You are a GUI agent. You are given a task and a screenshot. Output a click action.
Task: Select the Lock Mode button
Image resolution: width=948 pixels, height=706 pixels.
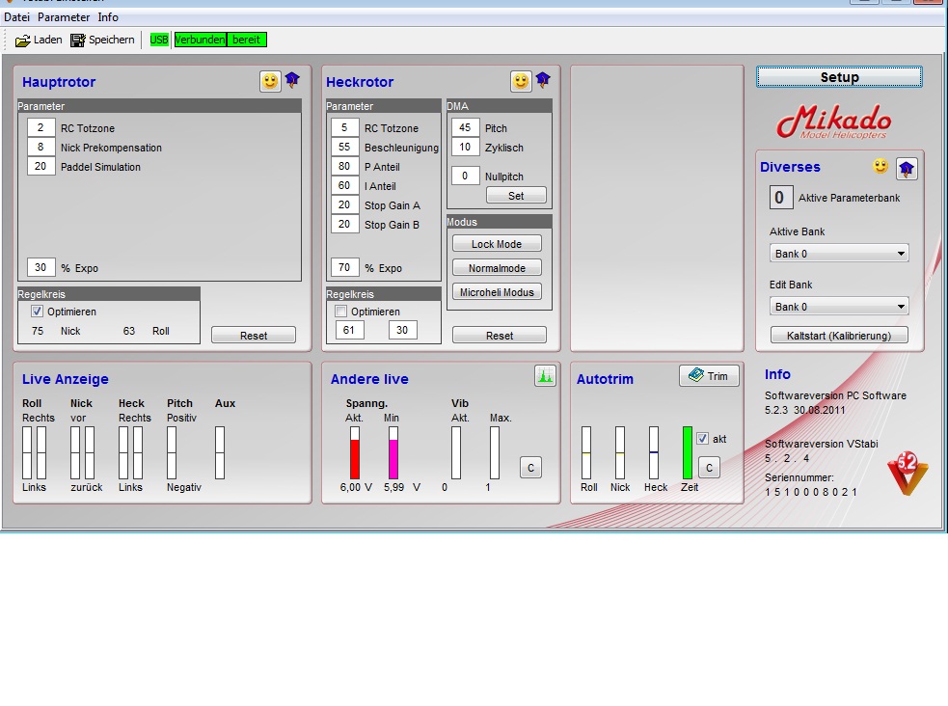tap(497, 244)
